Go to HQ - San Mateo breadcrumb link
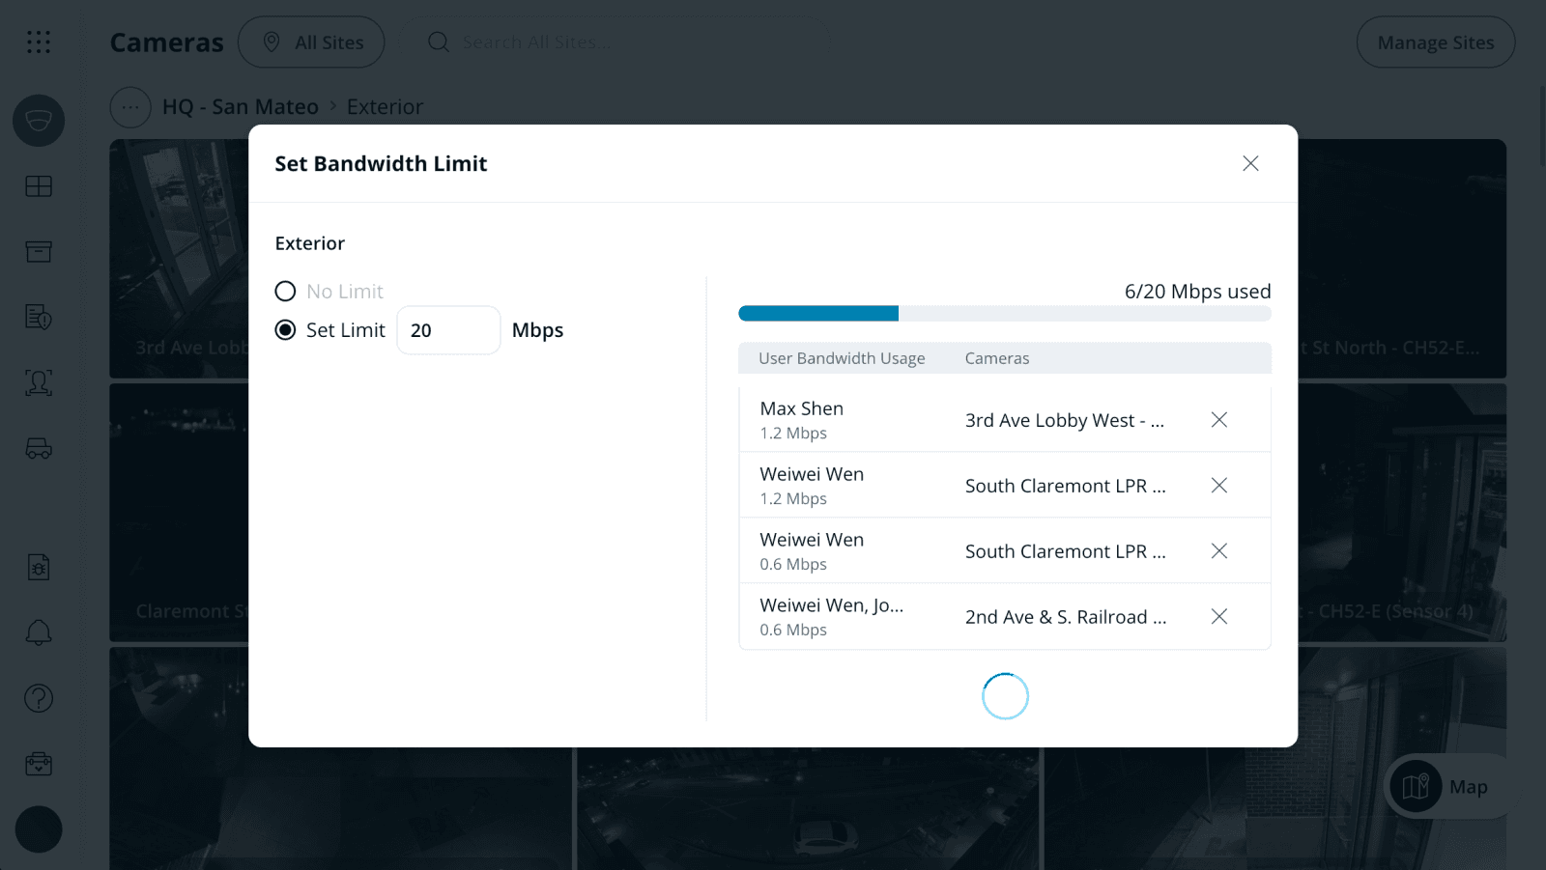This screenshot has width=1546, height=870. click(240, 106)
